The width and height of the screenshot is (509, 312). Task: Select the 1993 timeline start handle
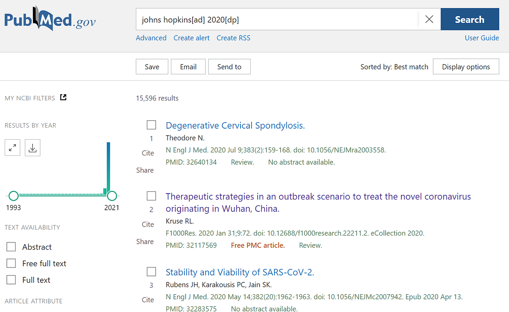click(14, 196)
